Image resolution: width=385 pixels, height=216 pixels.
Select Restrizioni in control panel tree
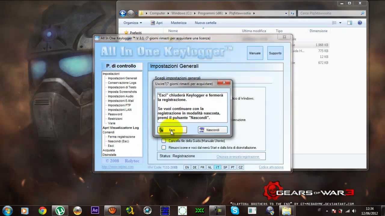(115, 119)
